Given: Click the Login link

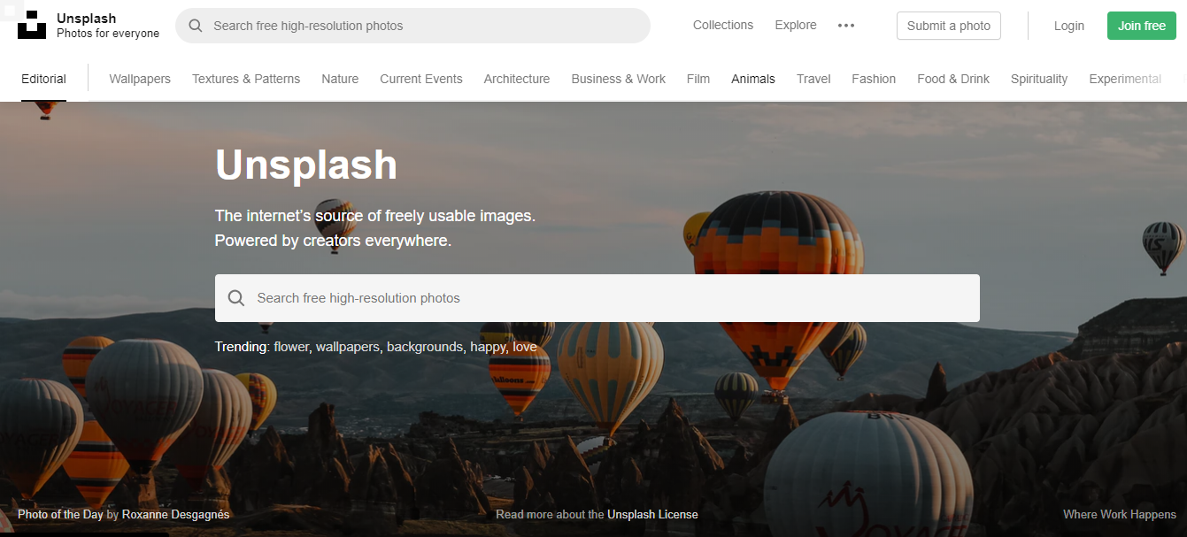Looking at the screenshot, I should coord(1069,26).
